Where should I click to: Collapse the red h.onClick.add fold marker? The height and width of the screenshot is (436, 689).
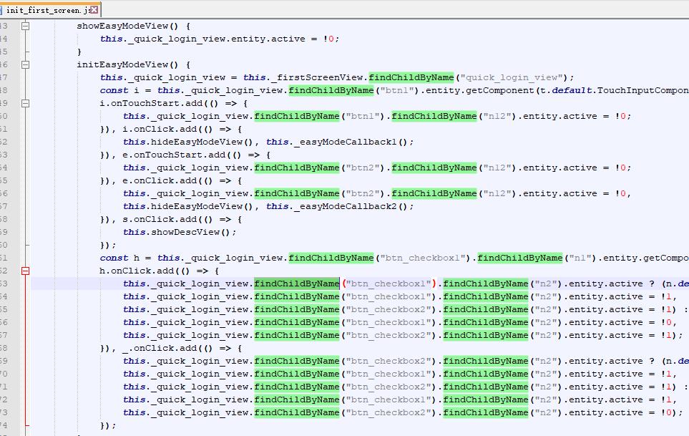(x=26, y=271)
